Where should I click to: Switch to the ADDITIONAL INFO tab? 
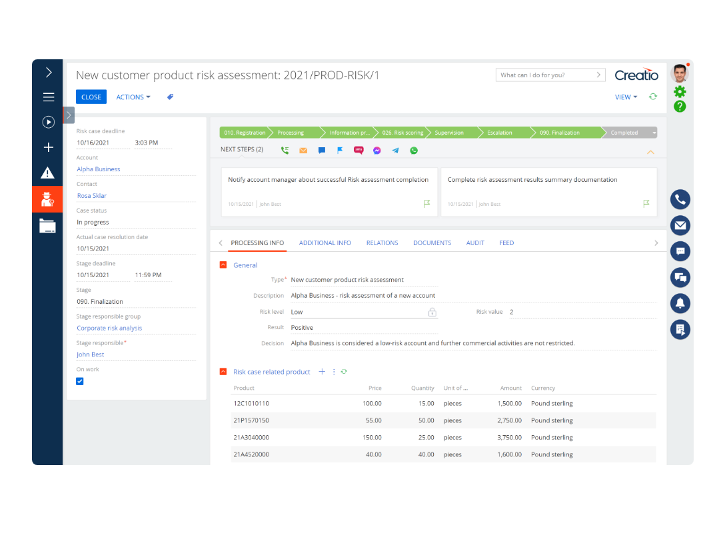(325, 243)
